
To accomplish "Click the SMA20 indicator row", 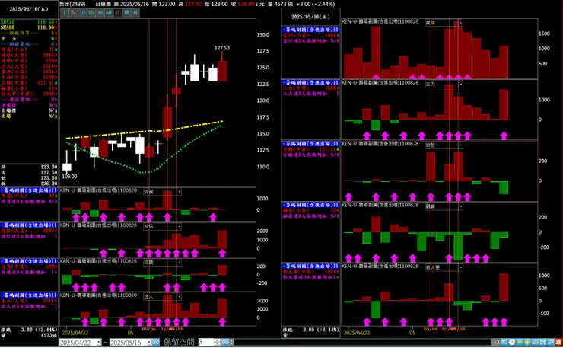I will (29, 22).
